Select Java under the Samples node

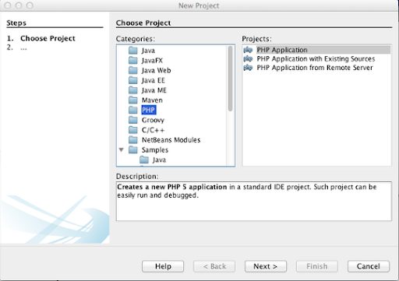coord(159,160)
